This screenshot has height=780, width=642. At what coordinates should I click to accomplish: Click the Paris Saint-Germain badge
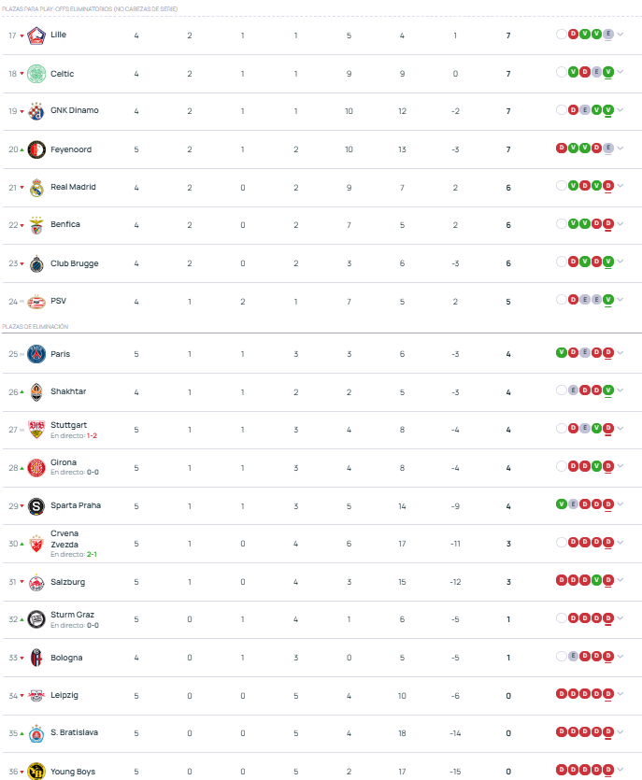click(36, 354)
